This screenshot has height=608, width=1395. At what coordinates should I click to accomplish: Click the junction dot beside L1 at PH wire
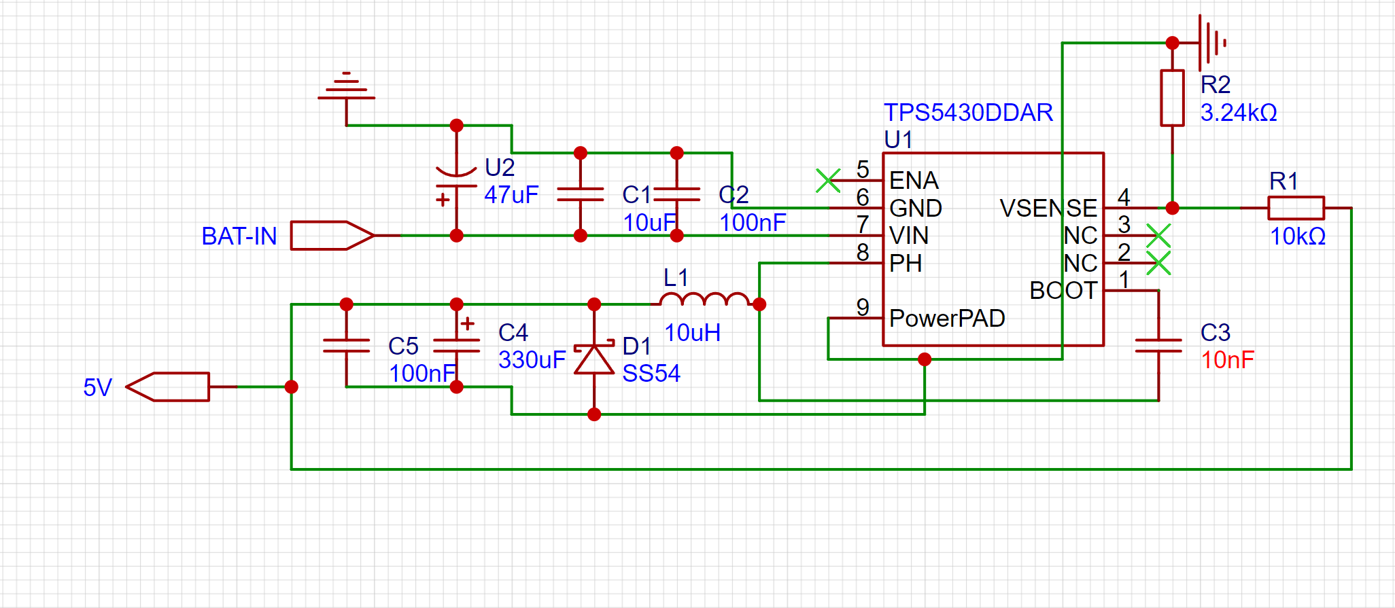coord(759,304)
